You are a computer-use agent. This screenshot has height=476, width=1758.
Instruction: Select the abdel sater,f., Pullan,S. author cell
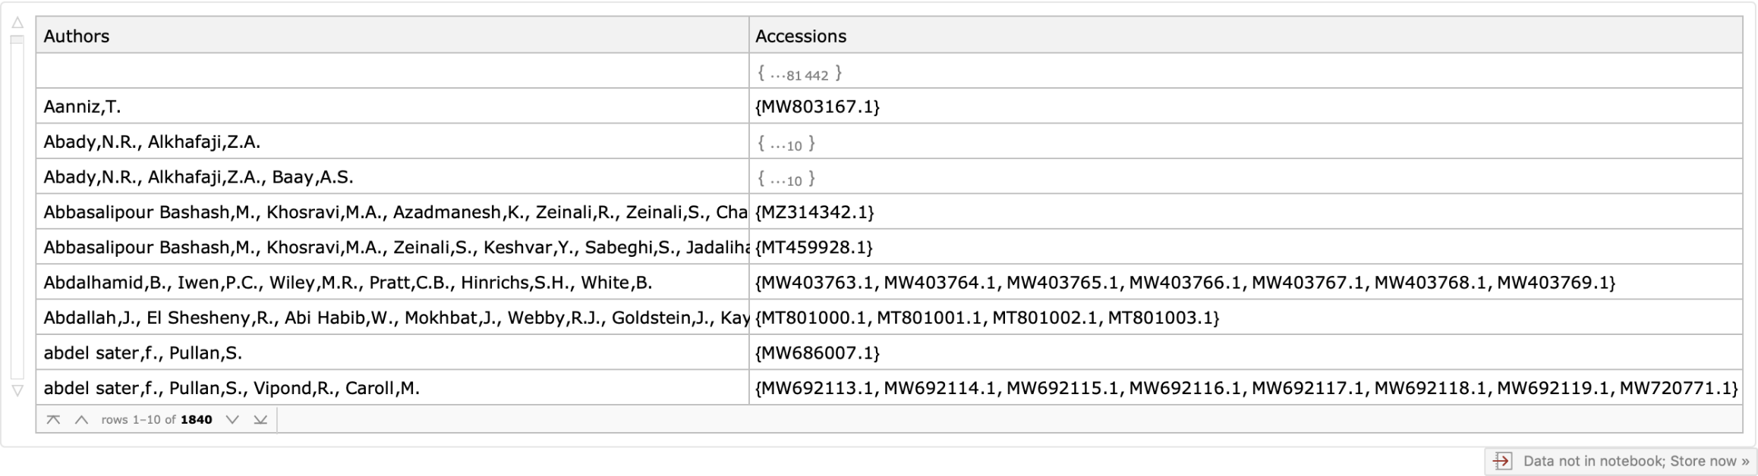click(143, 353)
